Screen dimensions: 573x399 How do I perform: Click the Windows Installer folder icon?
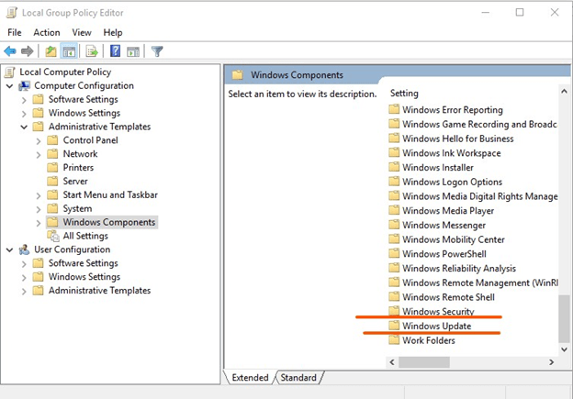(394, 167)
